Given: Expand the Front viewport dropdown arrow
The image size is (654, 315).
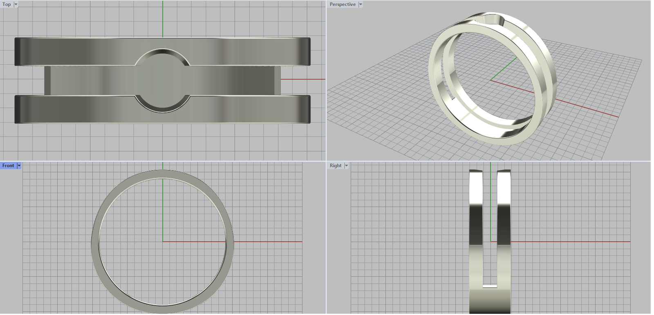Looking at the screenshot, I should [x=19, y=166].
